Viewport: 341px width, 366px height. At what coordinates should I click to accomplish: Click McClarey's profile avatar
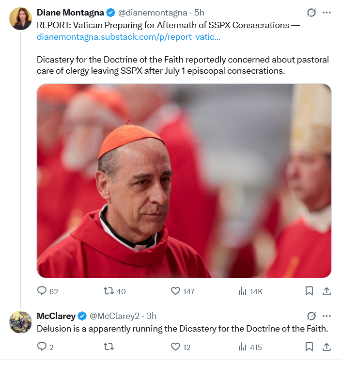(20, 321)
